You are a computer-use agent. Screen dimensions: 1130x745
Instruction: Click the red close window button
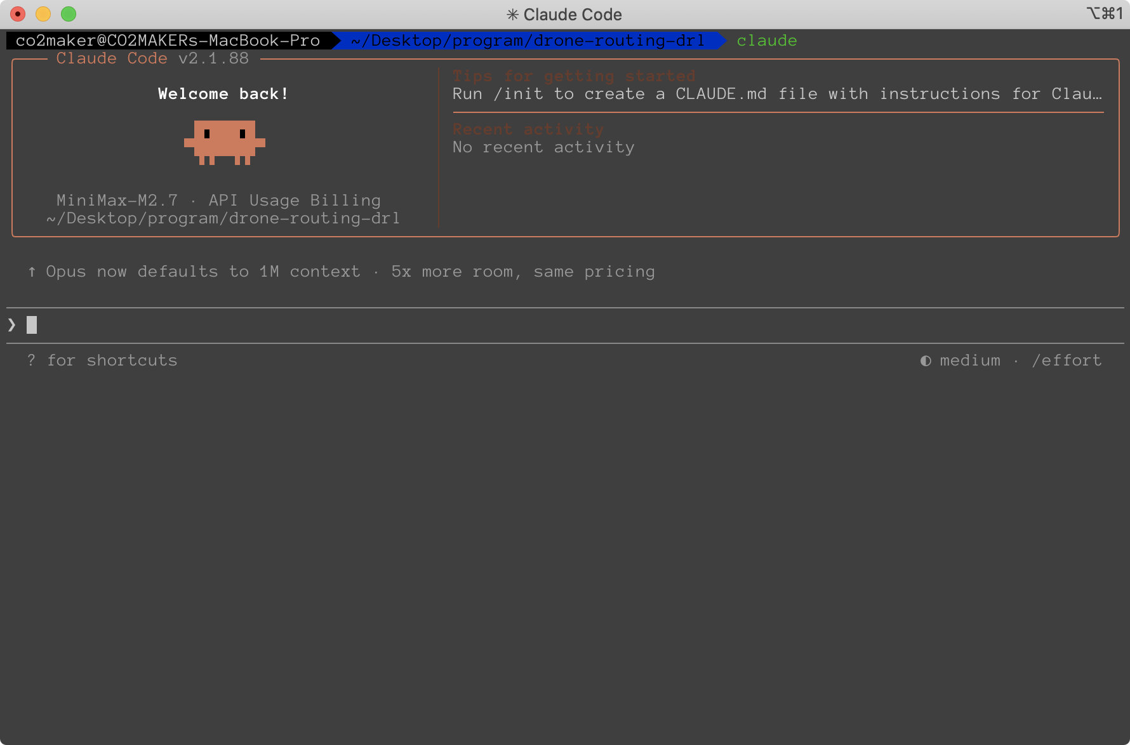(18, 14)
